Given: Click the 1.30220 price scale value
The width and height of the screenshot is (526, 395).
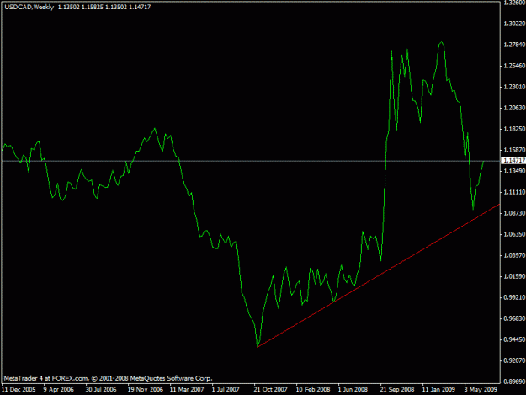Looking at the screenshot, I should click(514, 24).
